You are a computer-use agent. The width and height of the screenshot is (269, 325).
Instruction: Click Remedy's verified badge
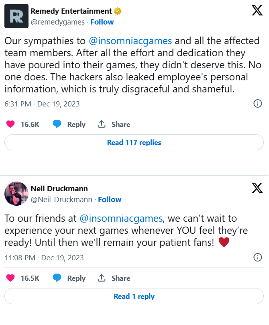pyautogui.click(x=118, y=11)
